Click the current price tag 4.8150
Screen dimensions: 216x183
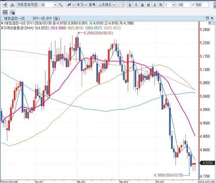207,163
